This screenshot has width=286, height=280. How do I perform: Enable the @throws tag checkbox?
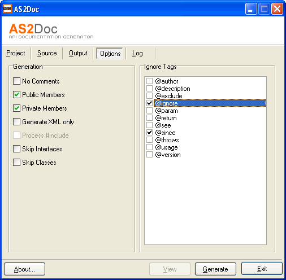tap(149, 140)
